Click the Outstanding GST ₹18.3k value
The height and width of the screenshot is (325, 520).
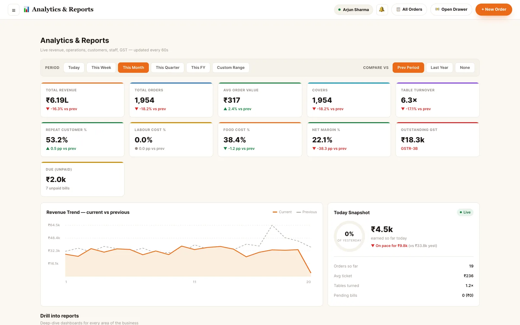[x=413, y=140]
